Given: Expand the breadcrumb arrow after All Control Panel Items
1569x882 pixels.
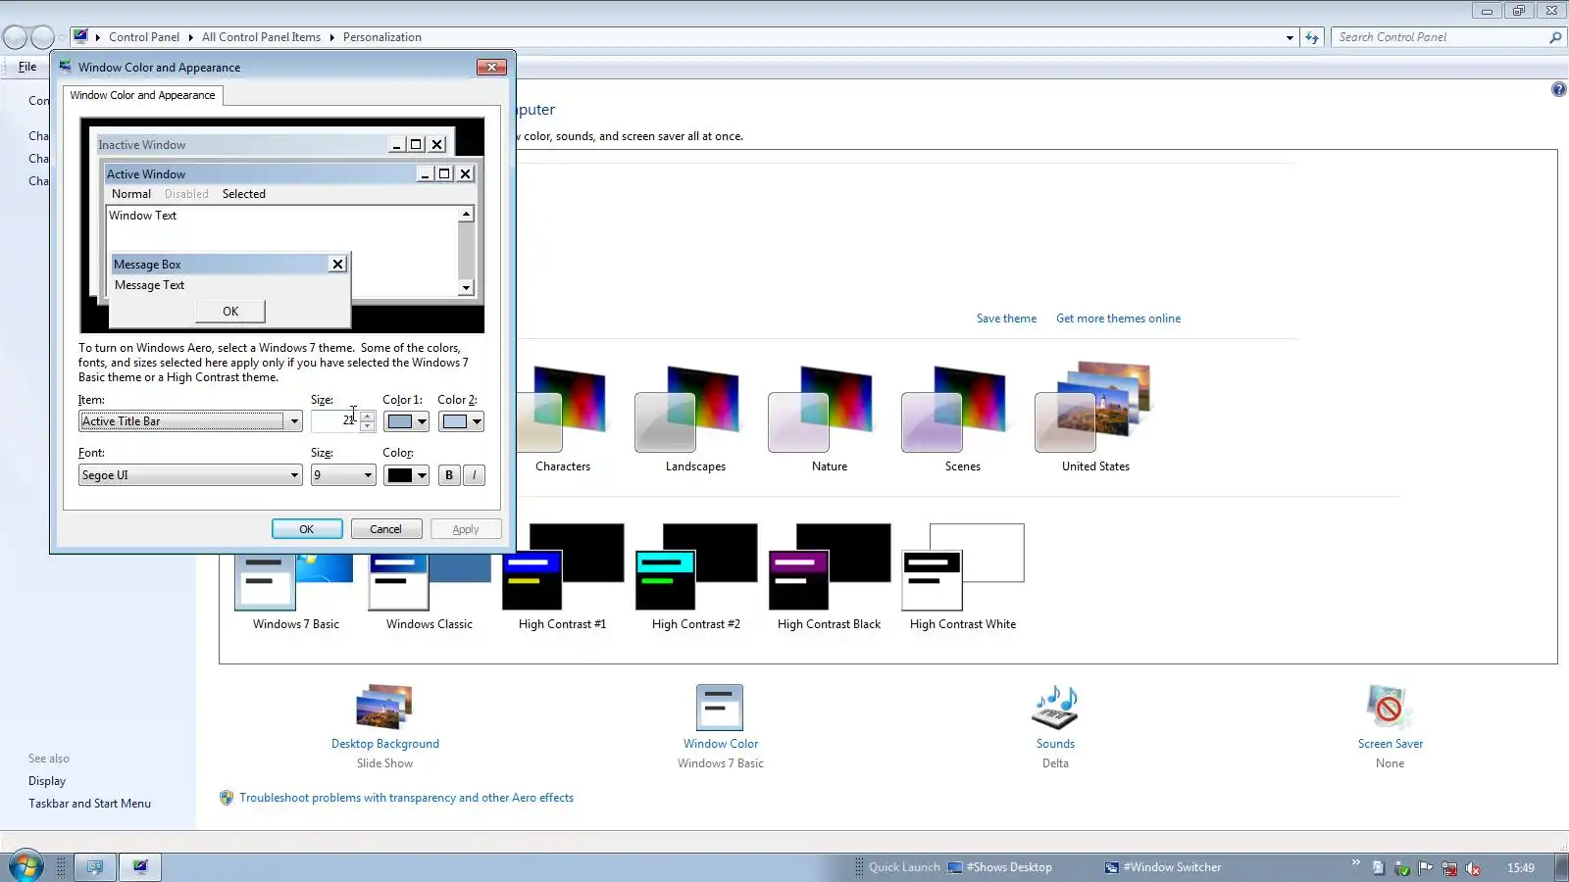Looking at the screenshot, I should click(331, 37).
